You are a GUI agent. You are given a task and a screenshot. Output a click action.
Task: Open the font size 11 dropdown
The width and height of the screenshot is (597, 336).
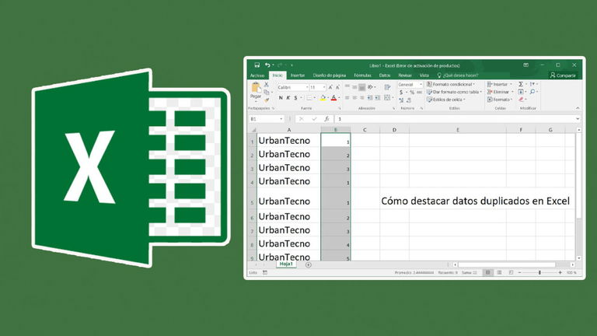[324, 87]
